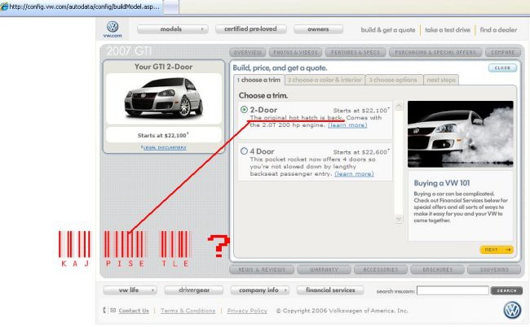The width and height of the screenshot is (530, 327).
Task: Click the browser tab with config.vw.com URL
Action: pos(82,7)
